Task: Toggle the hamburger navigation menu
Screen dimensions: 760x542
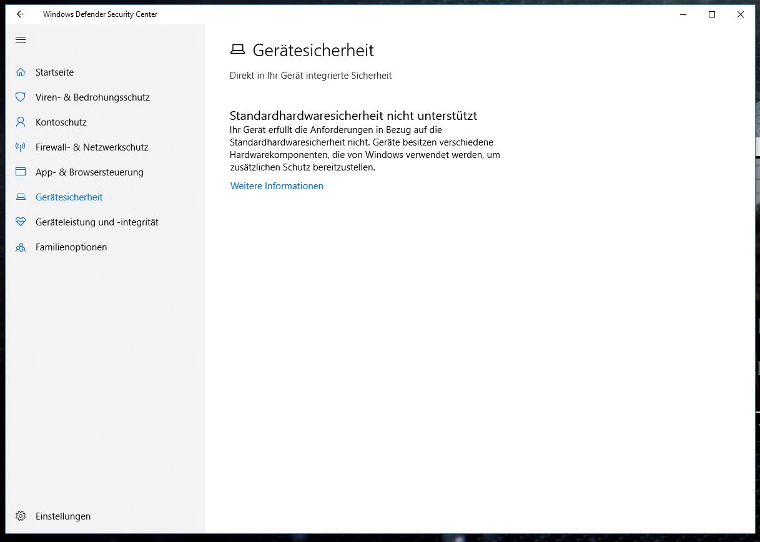Action: (x=21, y=40)
